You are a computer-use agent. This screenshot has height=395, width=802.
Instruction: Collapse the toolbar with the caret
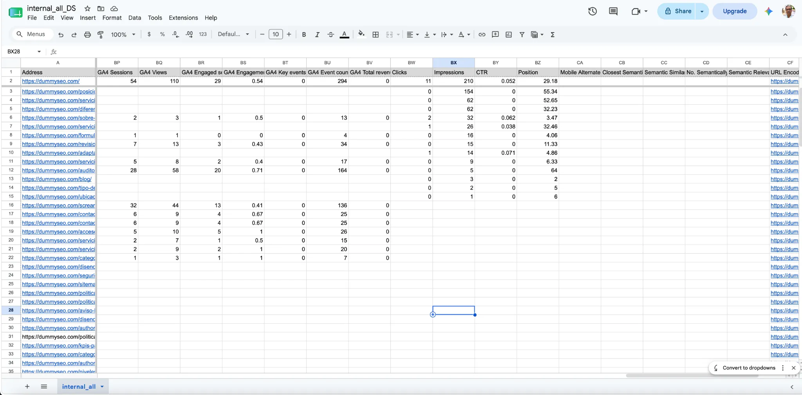pyautogui.click(x=785, y=34)
